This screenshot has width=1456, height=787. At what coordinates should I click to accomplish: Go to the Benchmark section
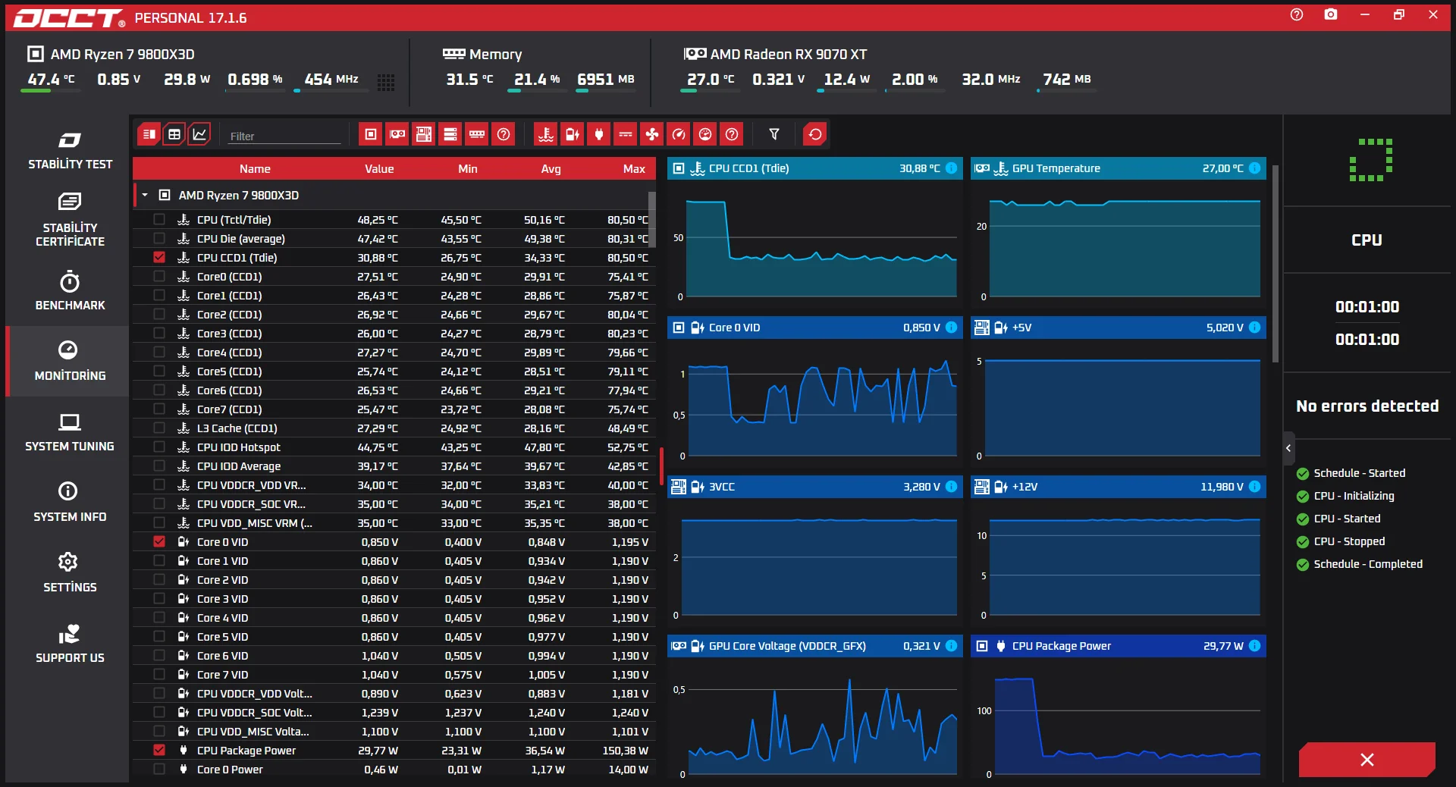pos(70,290)
